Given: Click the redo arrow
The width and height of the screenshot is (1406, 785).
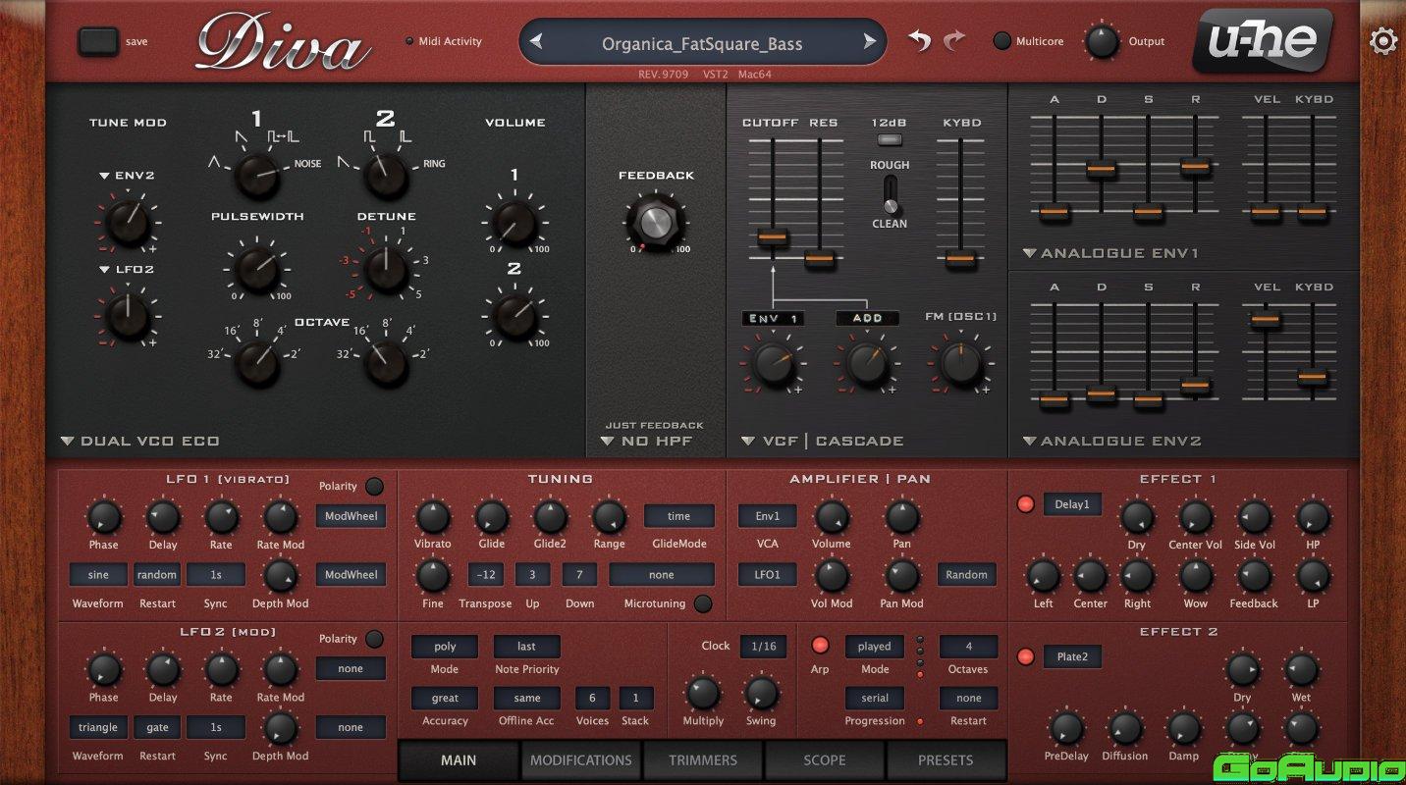Looking at the screenshot, I should pos(953,41).
